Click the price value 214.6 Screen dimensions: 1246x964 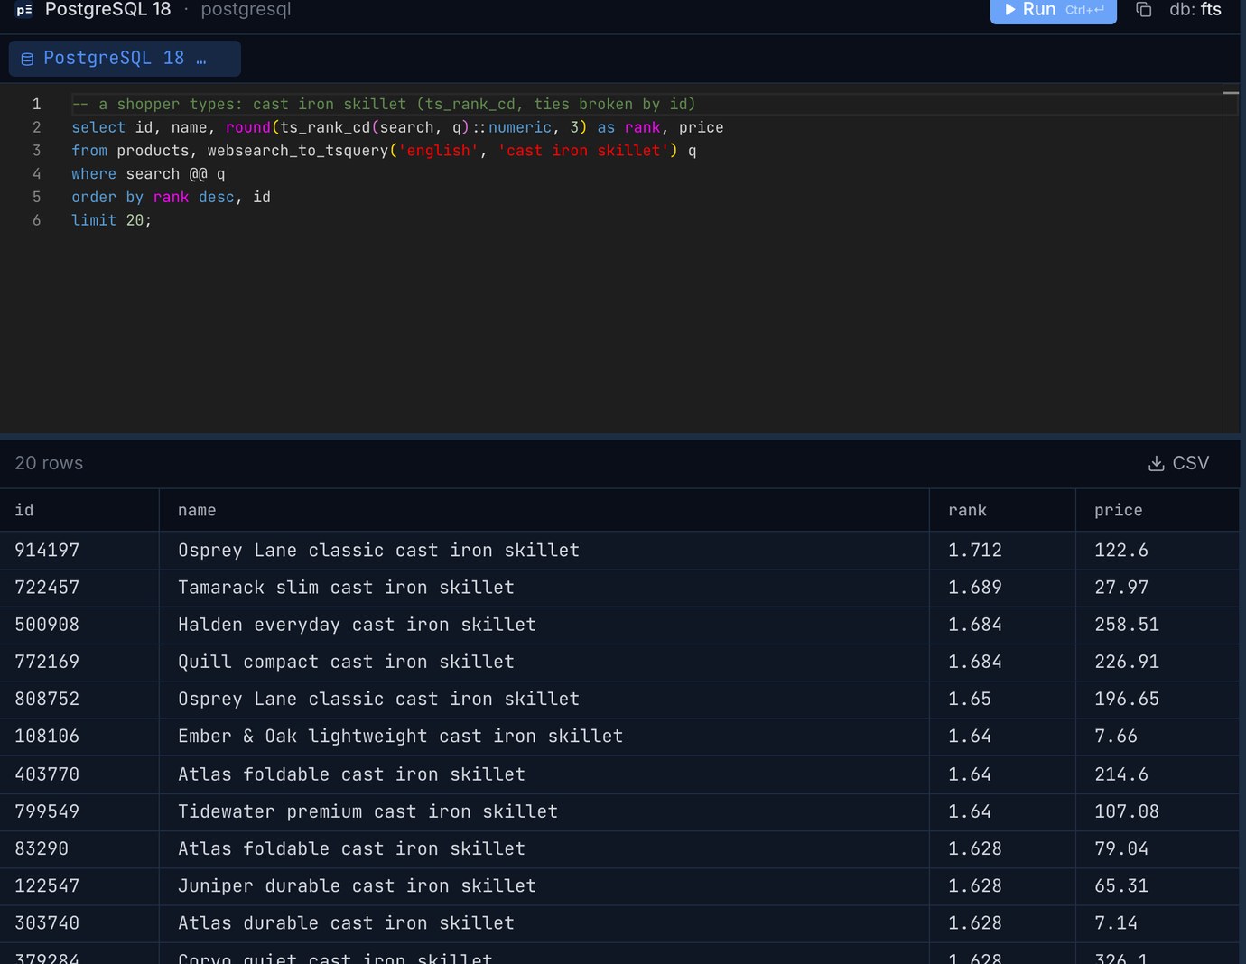(x=1121, y=774)
